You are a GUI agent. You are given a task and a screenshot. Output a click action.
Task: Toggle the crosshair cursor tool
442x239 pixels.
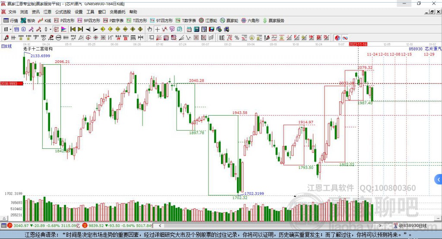click(157, 29)
